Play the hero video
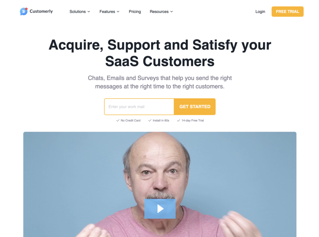Viewport: 319px width, 237px height. click(160, 209)
